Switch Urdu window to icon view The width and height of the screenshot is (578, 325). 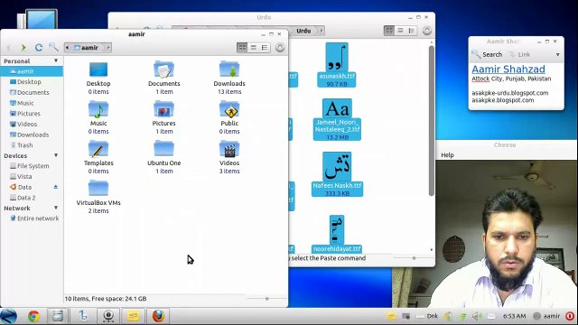(x=389, y=31)
